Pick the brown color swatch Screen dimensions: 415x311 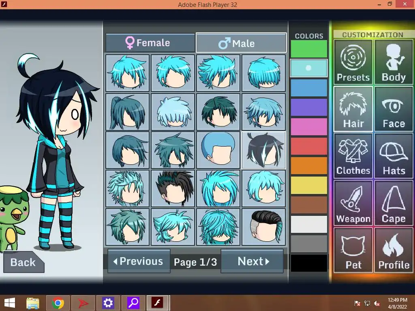pyautogui.click(x=309, y=204)
